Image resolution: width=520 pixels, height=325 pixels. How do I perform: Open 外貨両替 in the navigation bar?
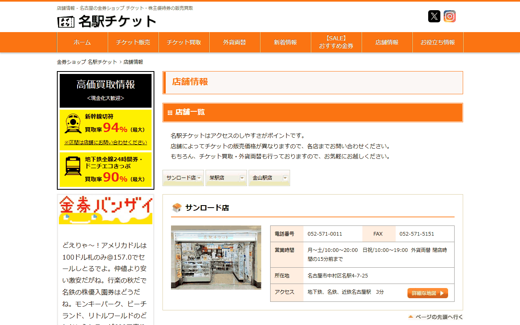[x=235, y=42]
